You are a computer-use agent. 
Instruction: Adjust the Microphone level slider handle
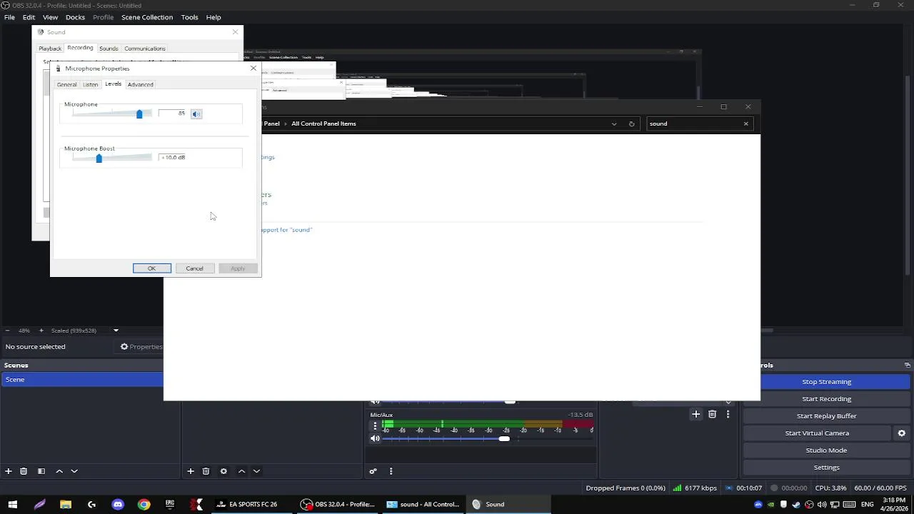139,114
